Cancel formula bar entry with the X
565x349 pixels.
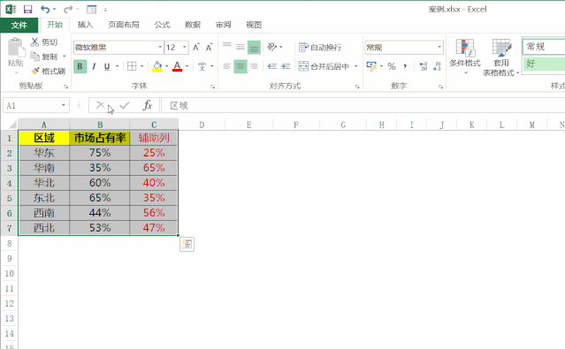(x=101, y=105)
